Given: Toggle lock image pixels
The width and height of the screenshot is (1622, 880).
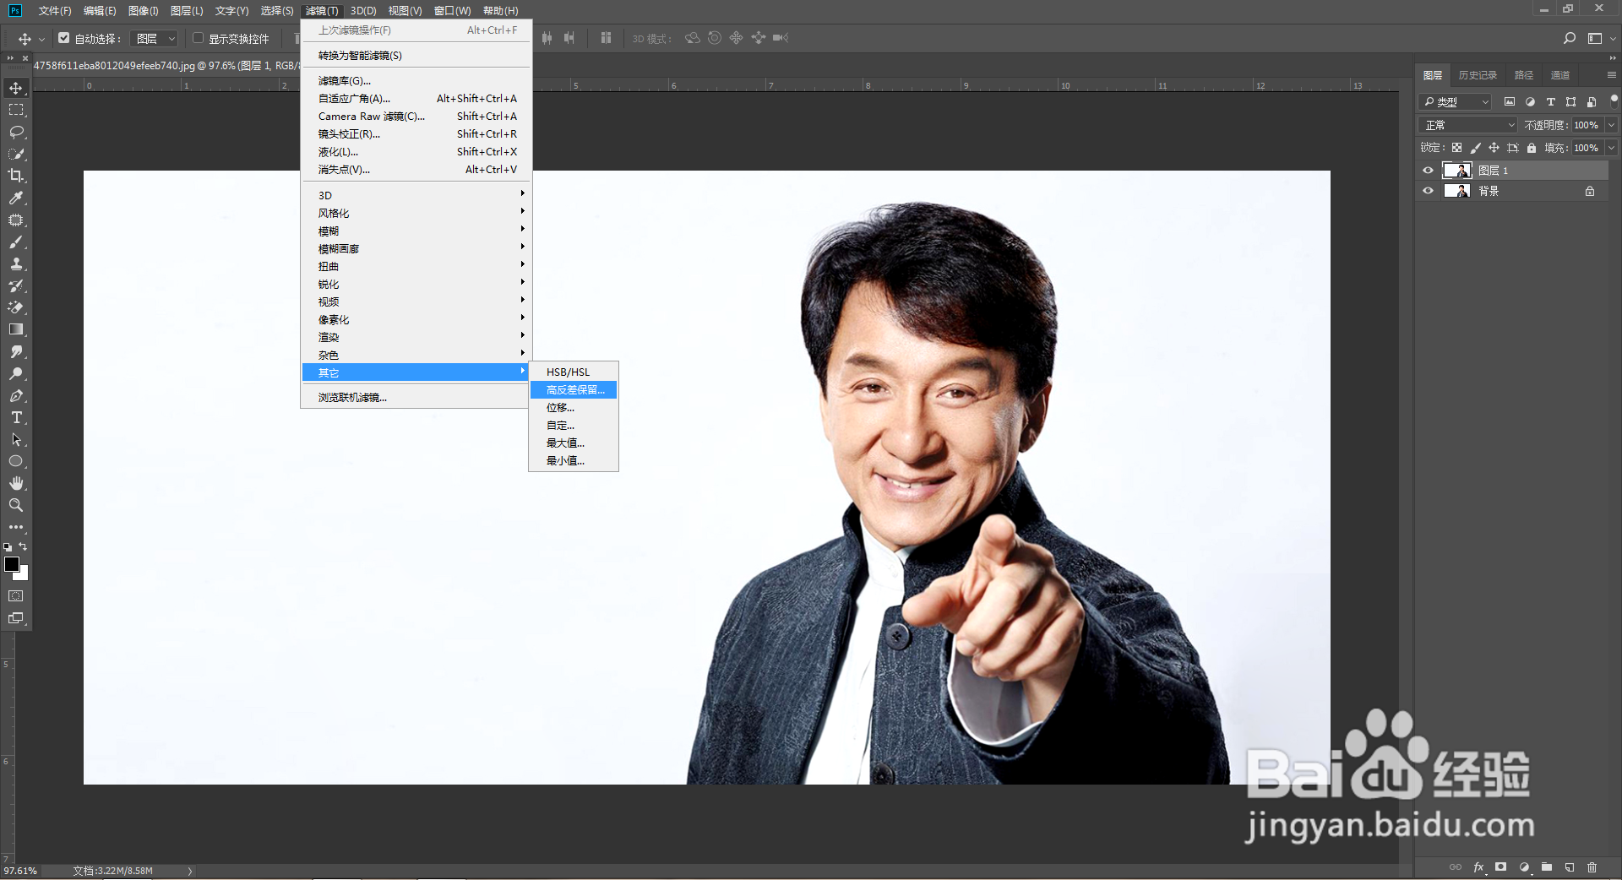Looking at the screenshot, I should point(1476,148).
